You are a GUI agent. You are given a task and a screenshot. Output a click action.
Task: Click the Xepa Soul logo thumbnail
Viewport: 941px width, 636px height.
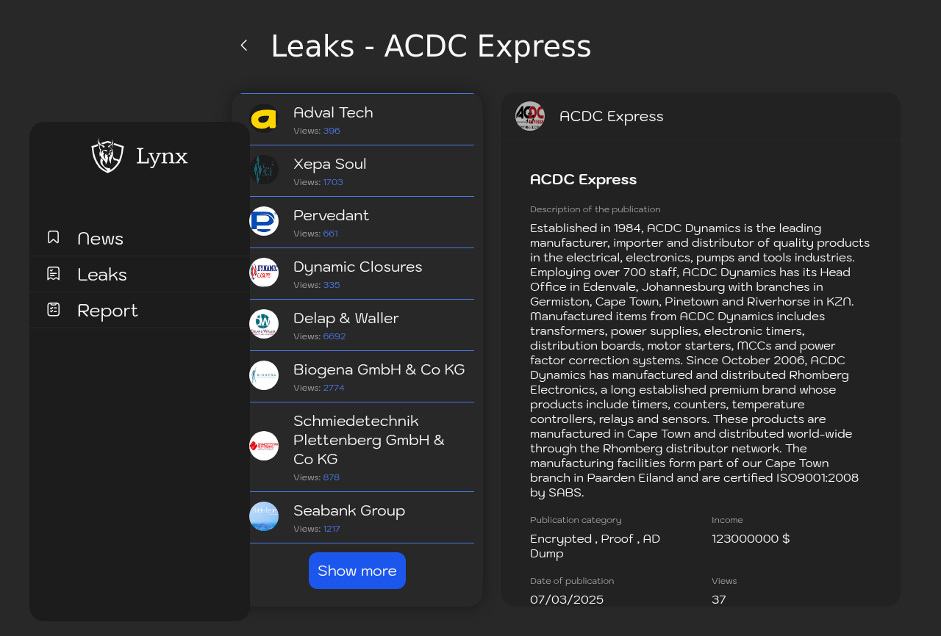click(x=264, y=170)
